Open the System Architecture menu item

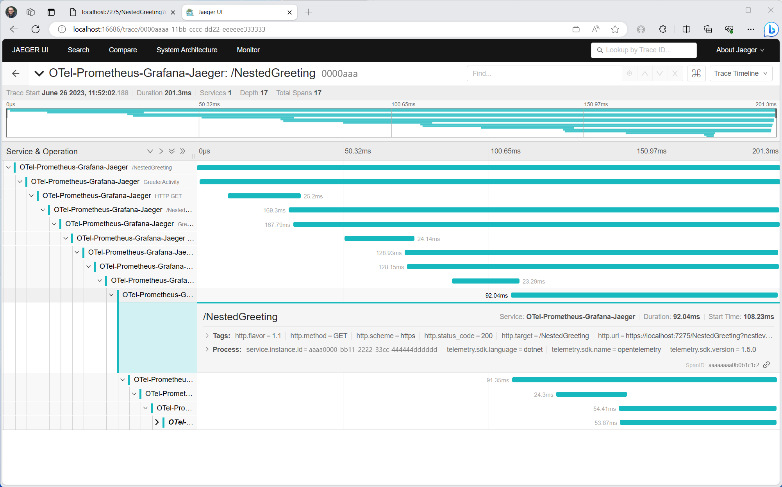(x=187, y=50)
